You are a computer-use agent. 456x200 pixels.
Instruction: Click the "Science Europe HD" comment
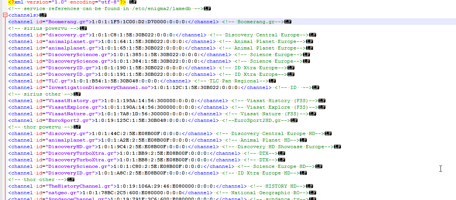click(276, 166)
